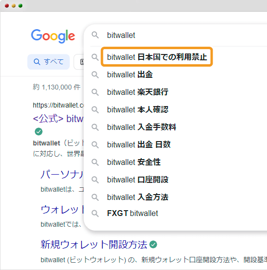Viewport: 267px width, 270px height.
Task: Click green check badge under 公式 result
Action: click(x=39, y=131)
